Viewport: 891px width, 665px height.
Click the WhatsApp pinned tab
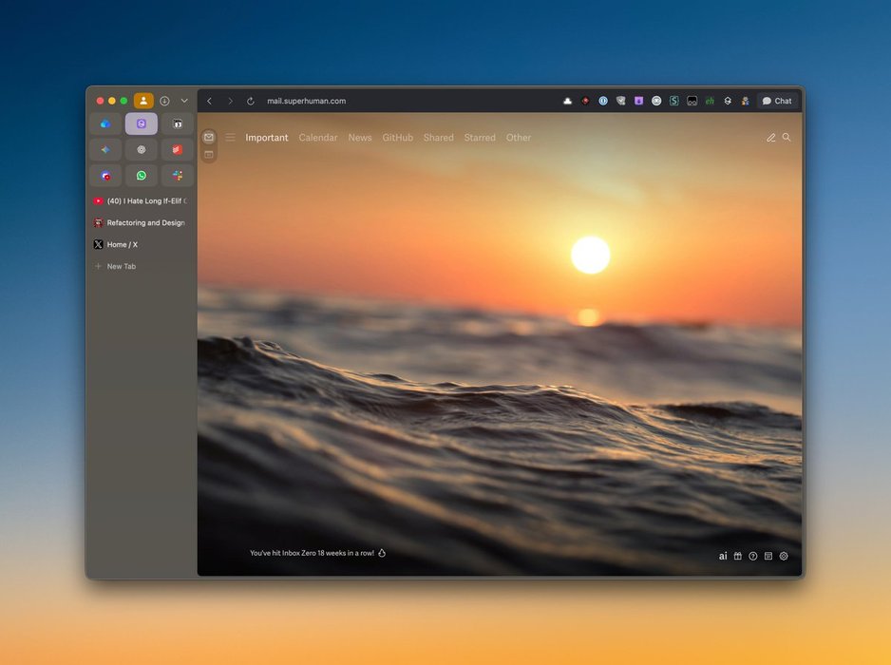pyautogui.click(x=142, y=176)
